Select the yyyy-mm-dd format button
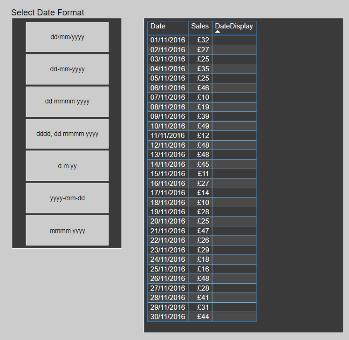 [x=67, y=198]
